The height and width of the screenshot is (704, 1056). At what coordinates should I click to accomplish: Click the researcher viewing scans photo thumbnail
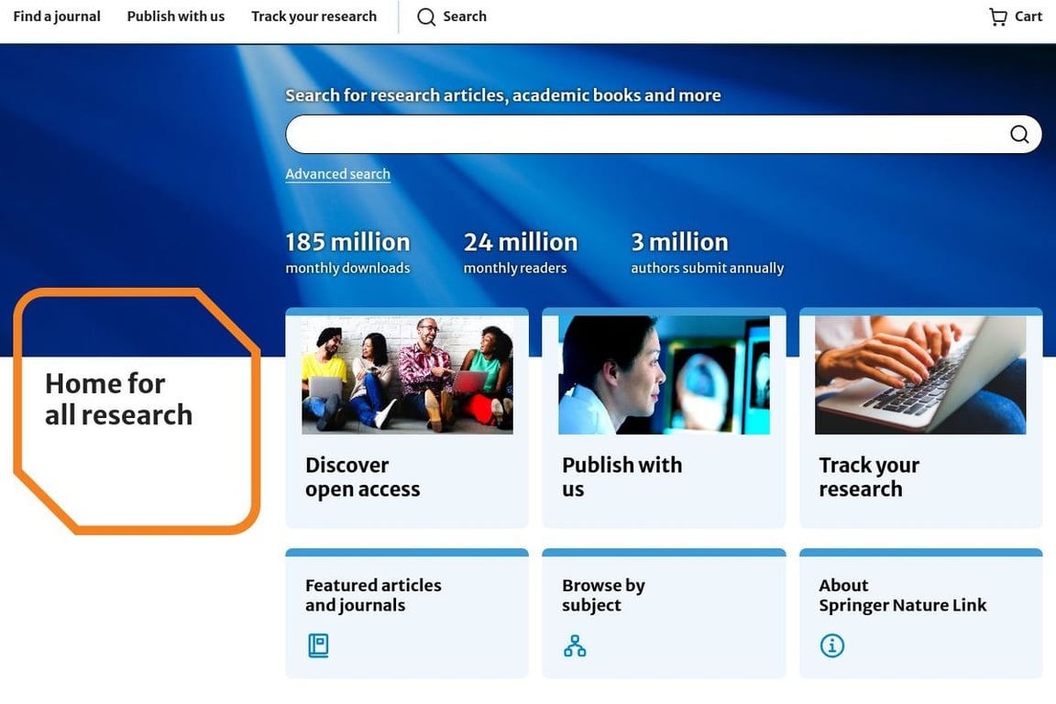point(664,375)
